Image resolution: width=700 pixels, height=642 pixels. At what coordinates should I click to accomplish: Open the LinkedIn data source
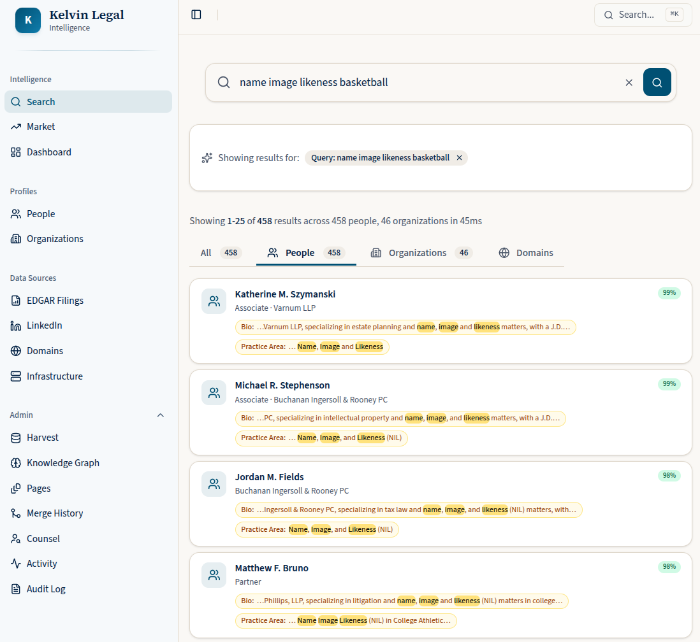(x=43, y=325)
